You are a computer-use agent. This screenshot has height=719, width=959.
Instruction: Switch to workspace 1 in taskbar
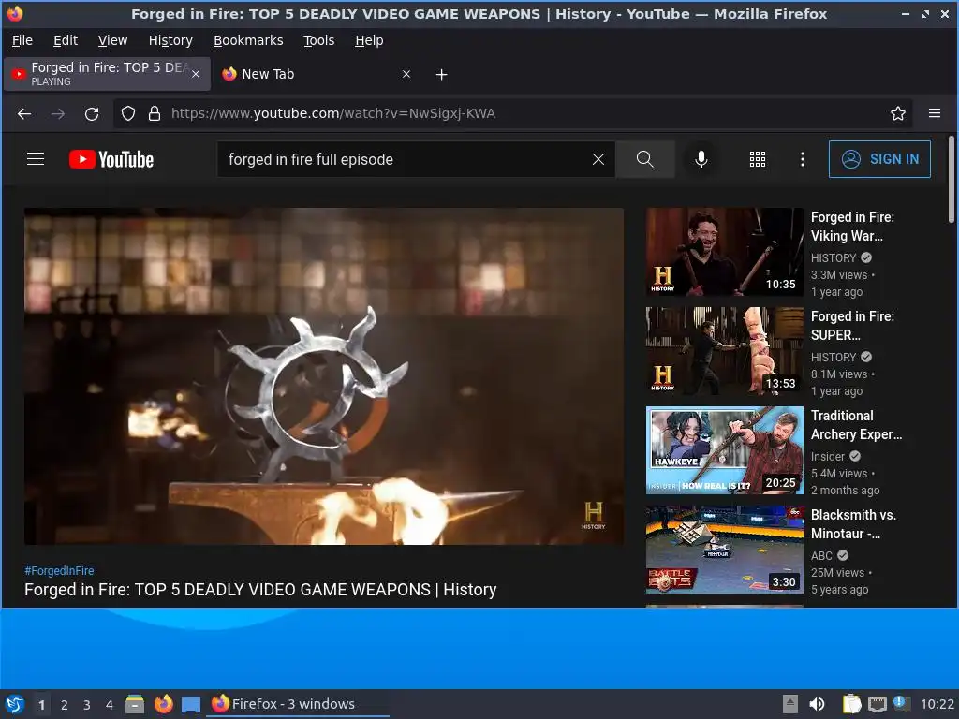41,705
